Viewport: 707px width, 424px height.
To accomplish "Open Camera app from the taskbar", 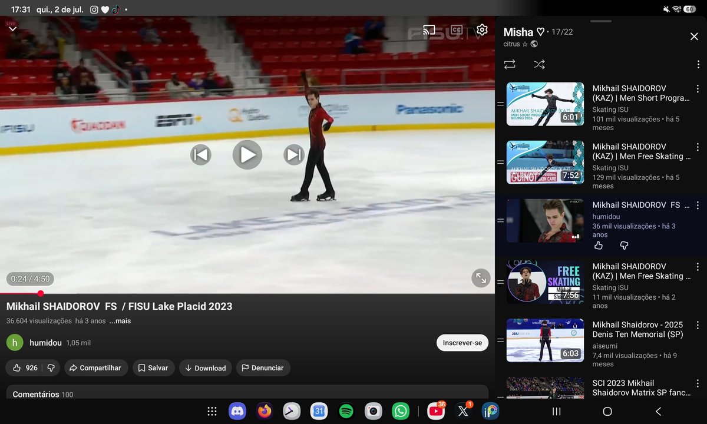I will [374, 411].
